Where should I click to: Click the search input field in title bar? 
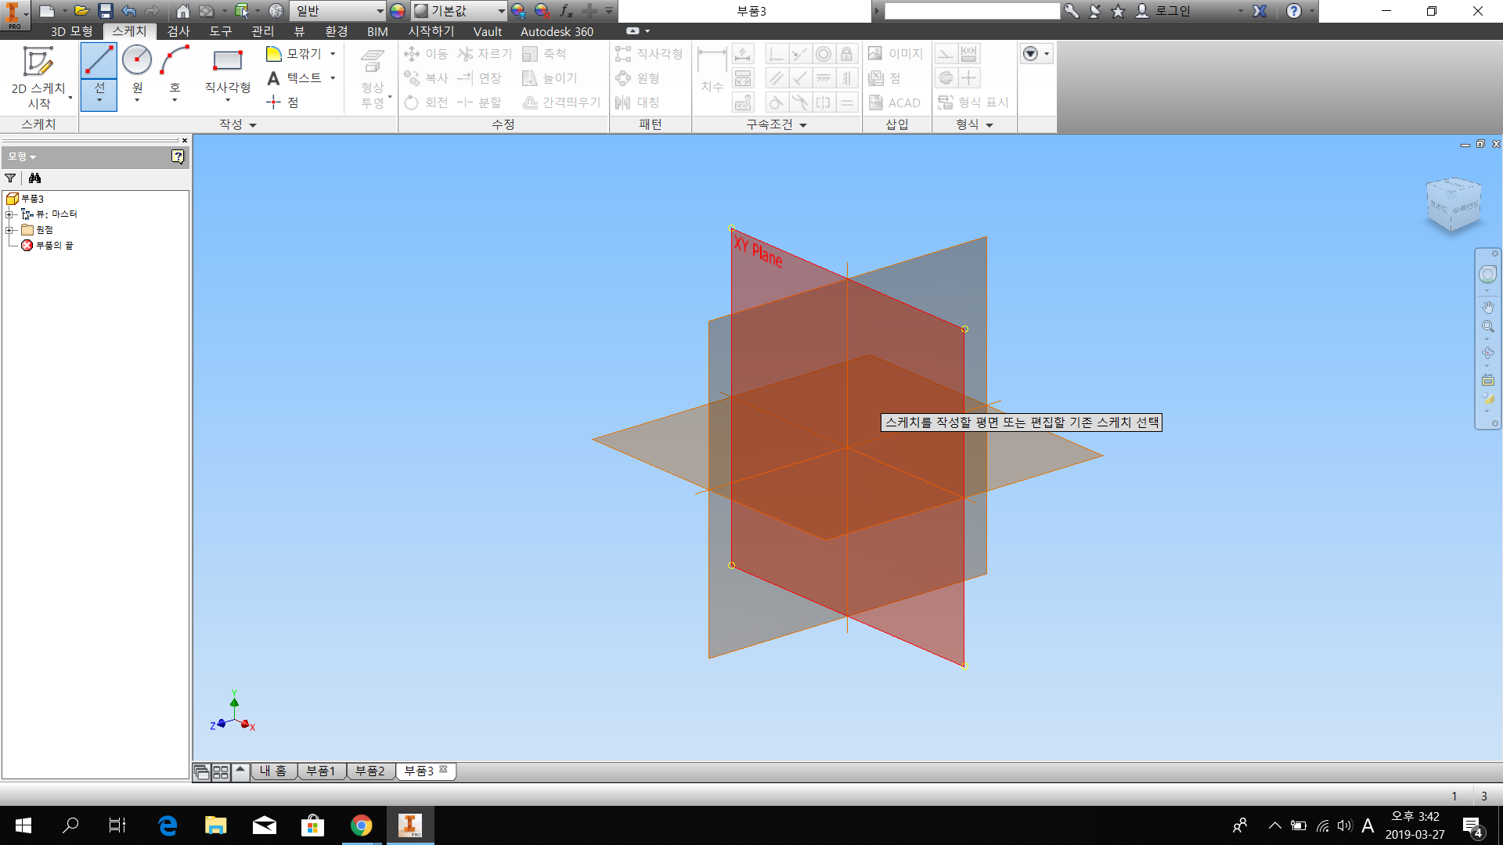[x=971, y=11]
